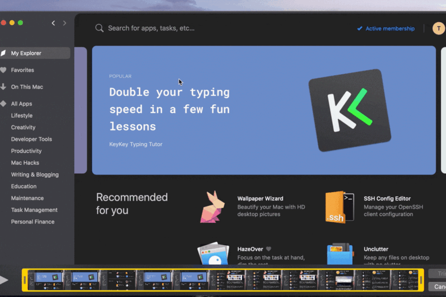
Task: Click the left yellow trim handle
Action: pos(25,280)
